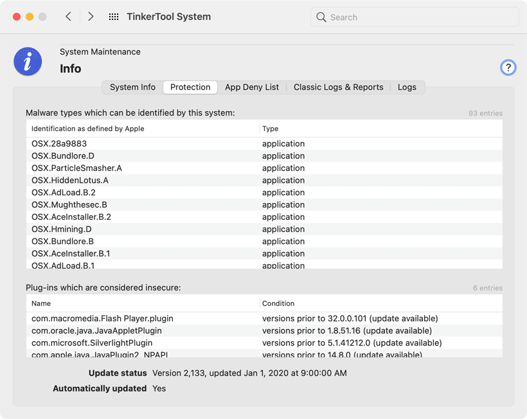
Task: Select the OSX.AdLoad.B.2 entry
Action: [264, 193]
